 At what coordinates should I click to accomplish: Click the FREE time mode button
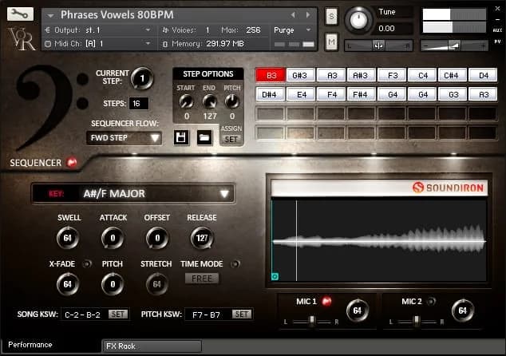tap(202, 279)
